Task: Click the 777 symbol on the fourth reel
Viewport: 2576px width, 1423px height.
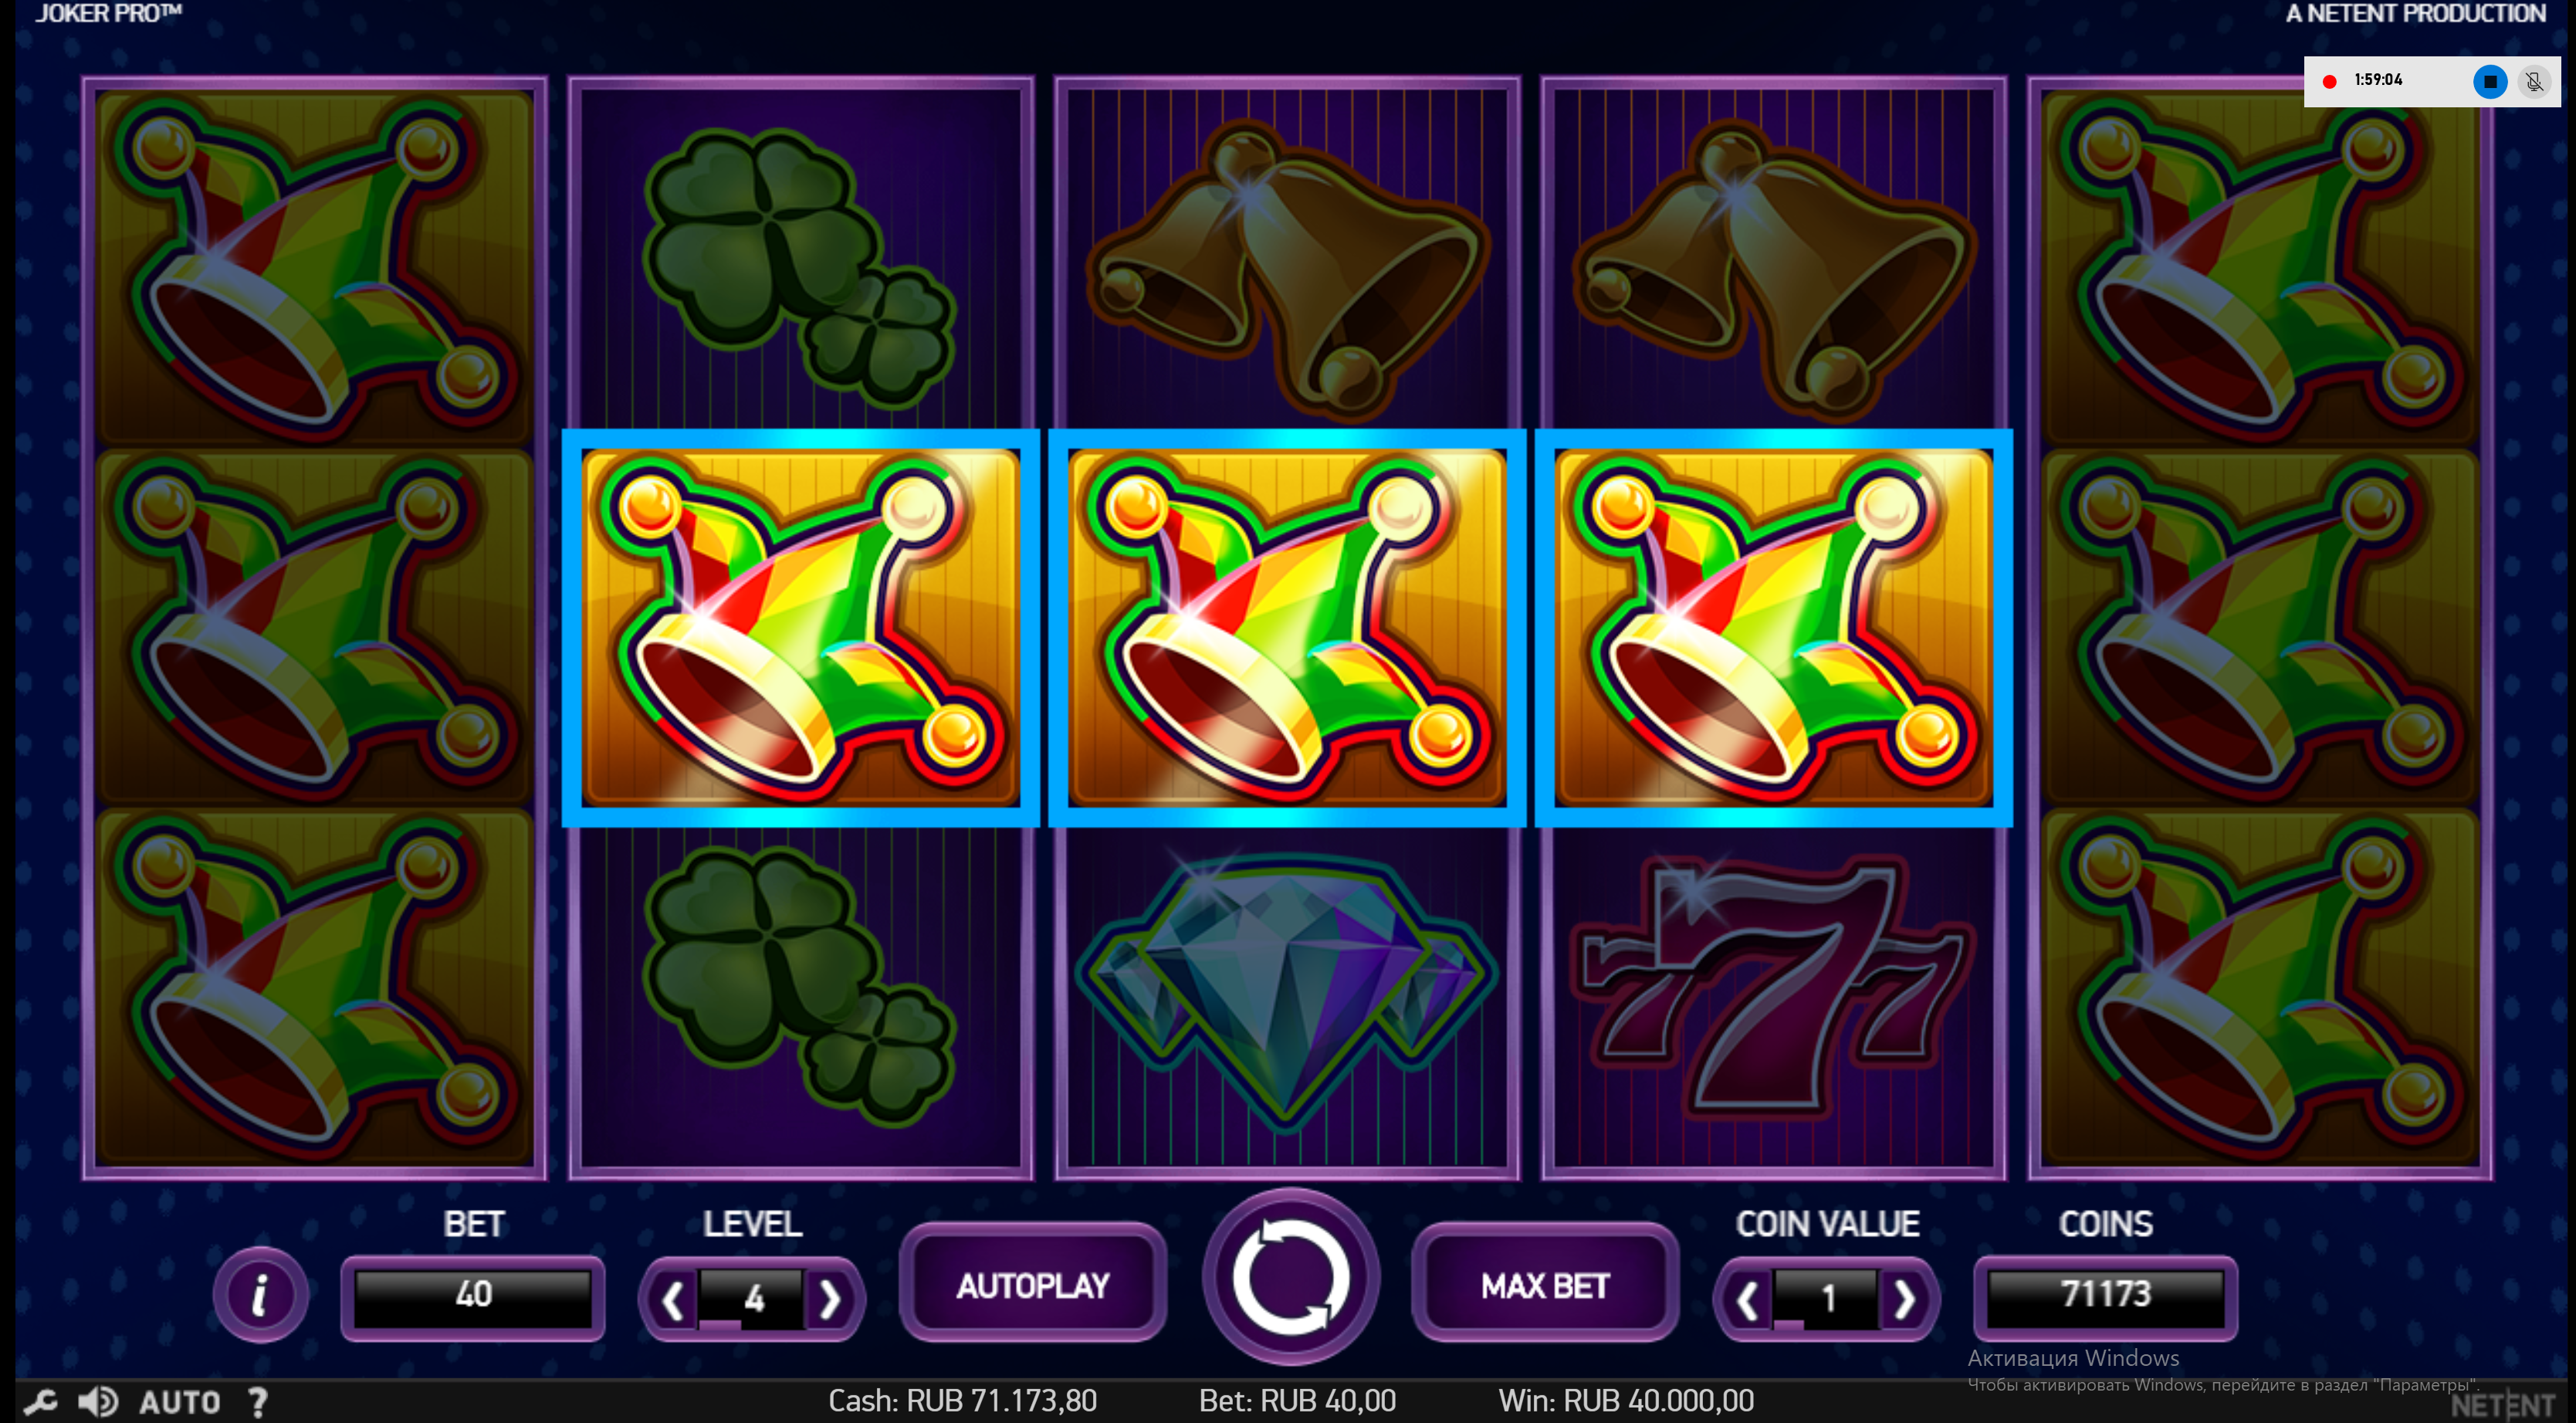Action: (1773, 988)
